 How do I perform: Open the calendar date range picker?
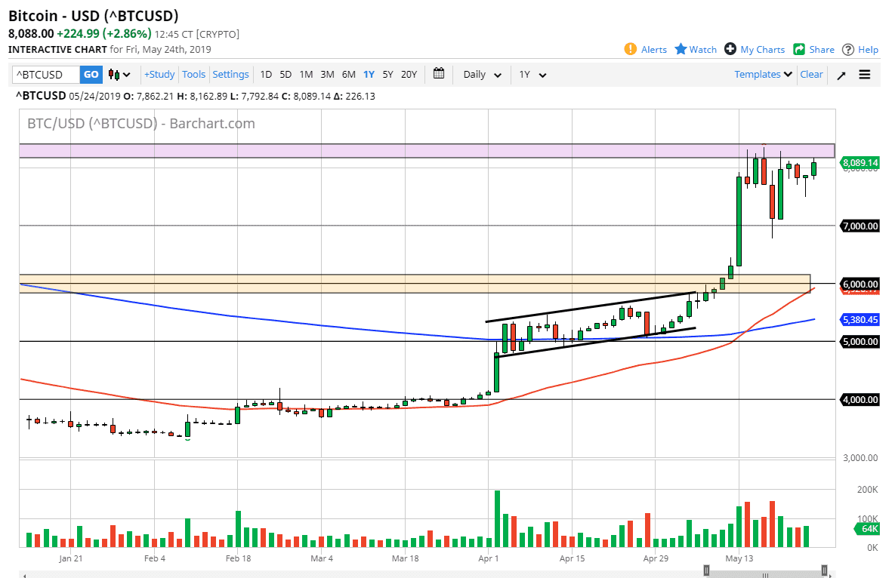tap(439, 74)
